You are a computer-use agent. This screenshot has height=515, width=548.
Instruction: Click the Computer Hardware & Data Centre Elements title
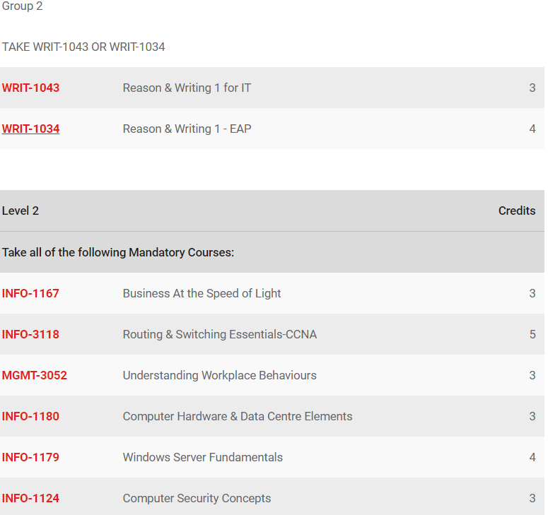coord(238,416)
